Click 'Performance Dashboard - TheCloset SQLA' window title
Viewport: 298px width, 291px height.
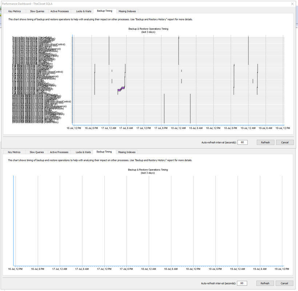pyautogui.click(x=27, y=4)
